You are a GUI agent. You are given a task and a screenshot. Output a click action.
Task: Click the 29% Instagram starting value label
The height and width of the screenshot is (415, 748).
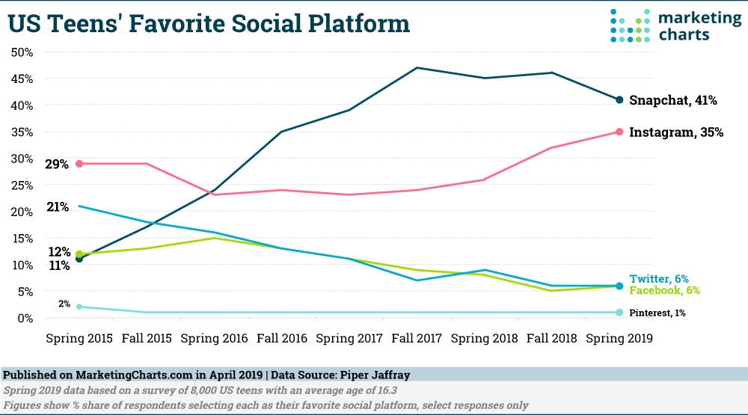(x=57, y=164)
